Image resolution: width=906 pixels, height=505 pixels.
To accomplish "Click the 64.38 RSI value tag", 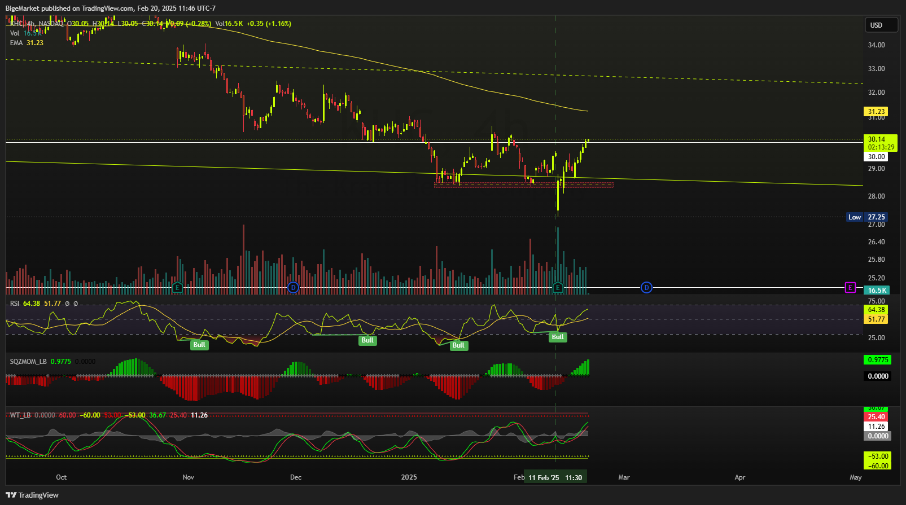I will 876,310.
